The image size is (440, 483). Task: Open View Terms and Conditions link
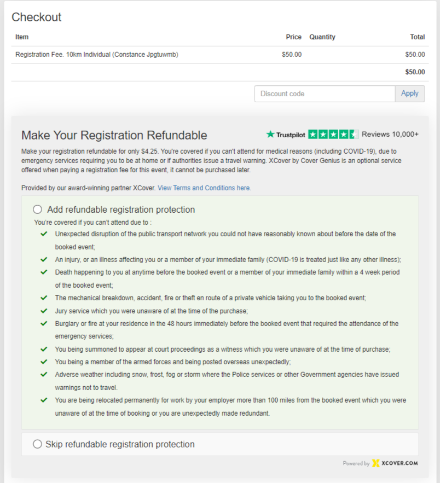(204, 188)
